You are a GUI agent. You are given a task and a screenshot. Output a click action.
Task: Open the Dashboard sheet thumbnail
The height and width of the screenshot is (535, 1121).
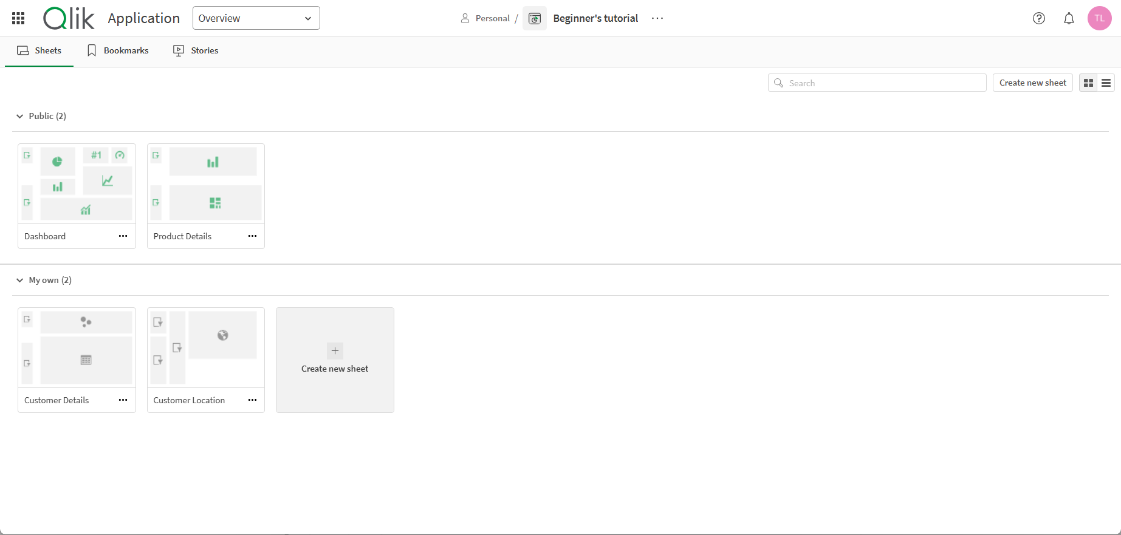coord(77,184)
